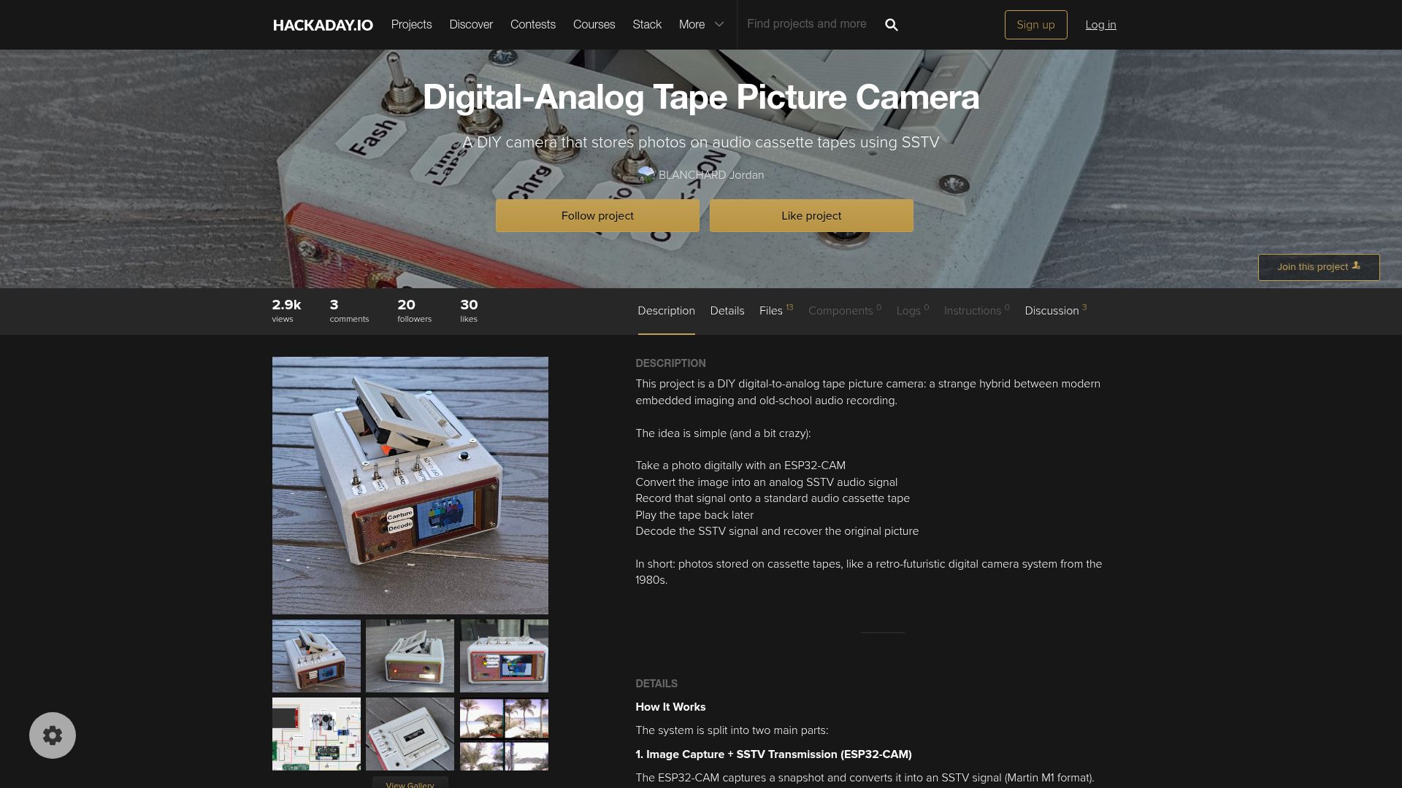This screenshot has width=1402, height=788.
Task: Expand the More navigation dropdown
Action: pos(701,25)
